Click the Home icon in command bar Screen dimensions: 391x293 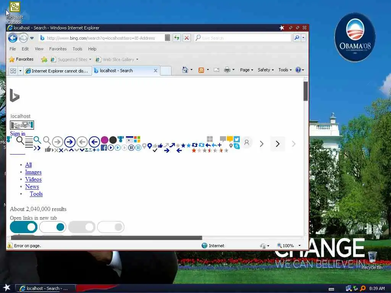(185, 70)
